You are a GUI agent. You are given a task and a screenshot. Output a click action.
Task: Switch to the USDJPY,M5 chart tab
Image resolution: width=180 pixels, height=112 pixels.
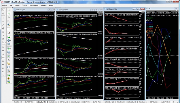tap(86, 102)
